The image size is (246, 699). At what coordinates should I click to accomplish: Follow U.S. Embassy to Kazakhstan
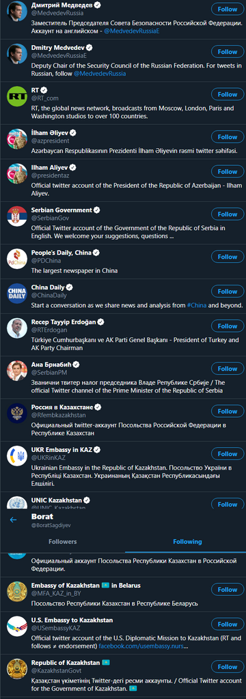228,624
